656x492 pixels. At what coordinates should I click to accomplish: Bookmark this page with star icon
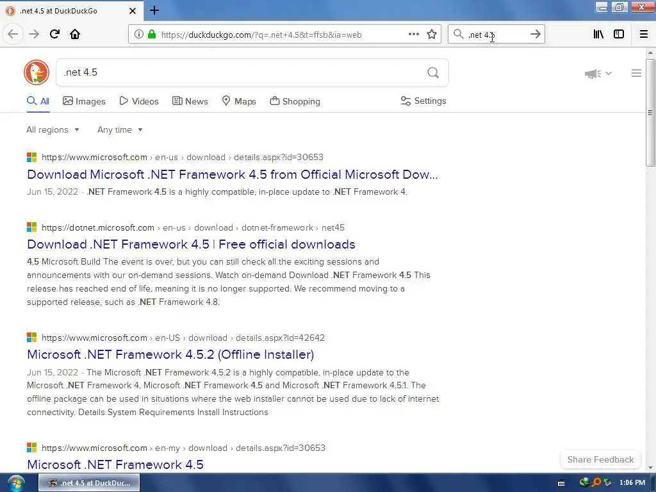tap(432, 35)
